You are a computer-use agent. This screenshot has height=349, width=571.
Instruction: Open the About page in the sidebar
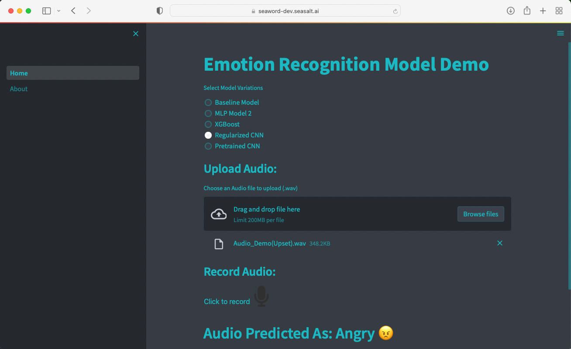(73, 89)
